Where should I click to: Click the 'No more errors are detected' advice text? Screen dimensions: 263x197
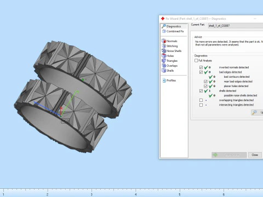coord(229,43)
